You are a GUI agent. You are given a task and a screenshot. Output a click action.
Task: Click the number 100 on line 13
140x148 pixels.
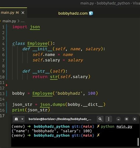pyautogui.click(x=92, y=93)
